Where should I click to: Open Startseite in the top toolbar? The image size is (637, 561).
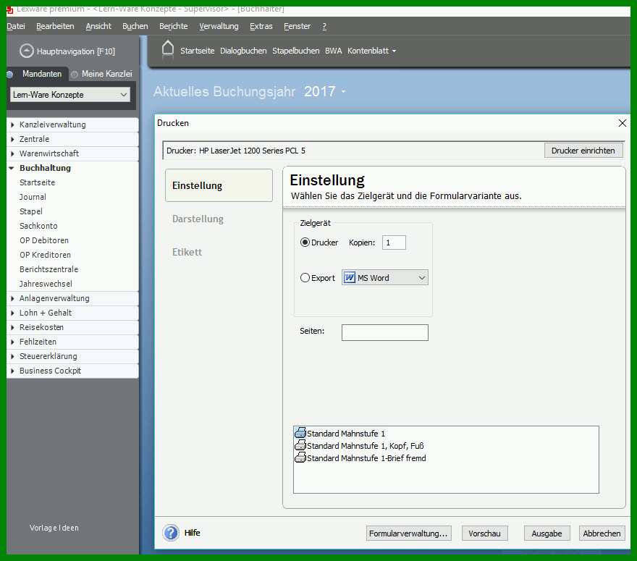tap(198, 51)
